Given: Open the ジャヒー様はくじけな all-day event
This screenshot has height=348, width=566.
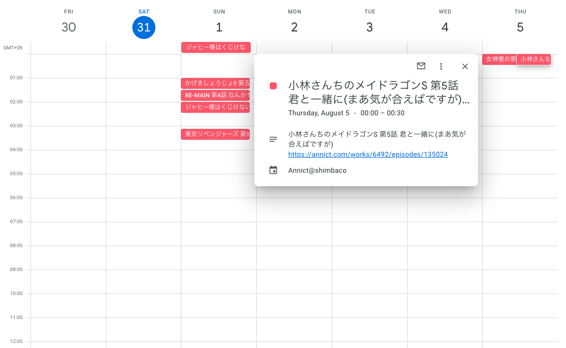Looking at the screenshot, I should click(x=215, y=47).
